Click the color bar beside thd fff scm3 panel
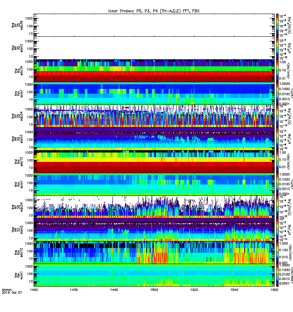Viewport: 293px width, 312px height. [x=277, y=139]
